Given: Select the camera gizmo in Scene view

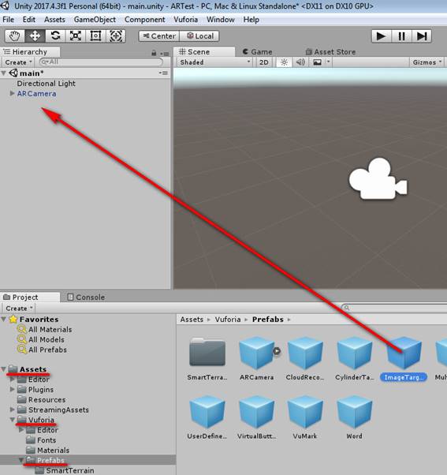Looking at the screenshot, I should coord(378,179).
